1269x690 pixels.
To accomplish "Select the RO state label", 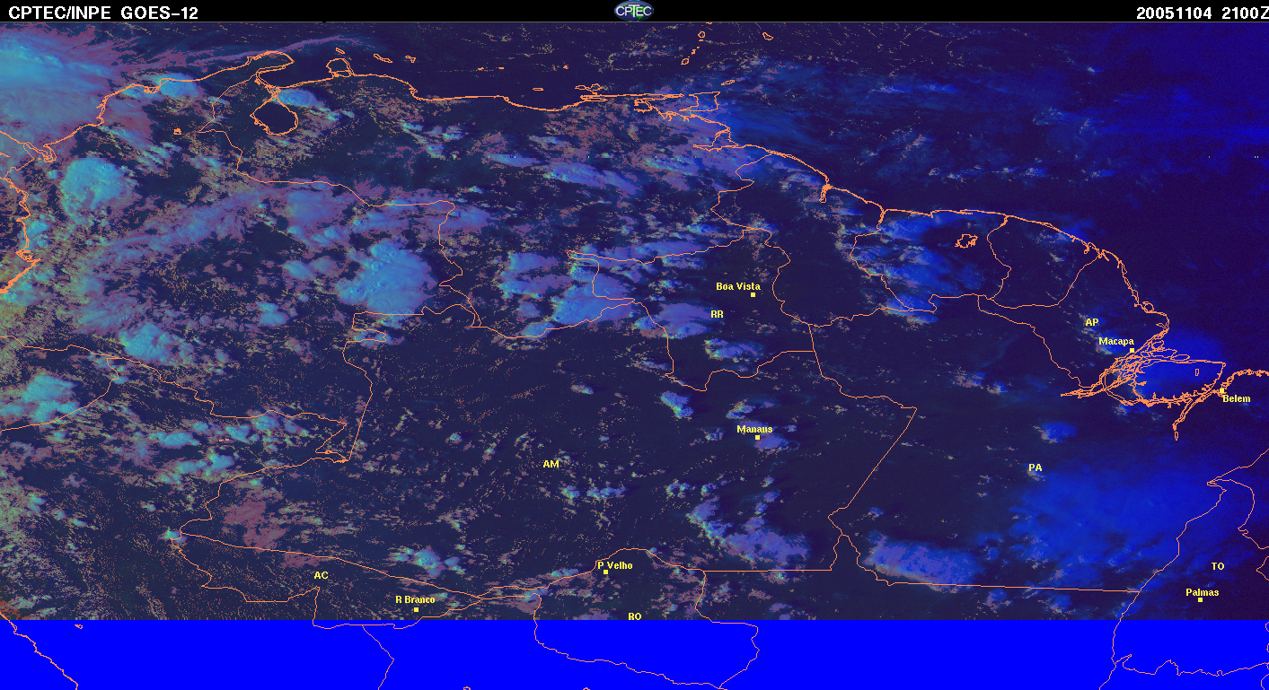I will tap(635, 616).
